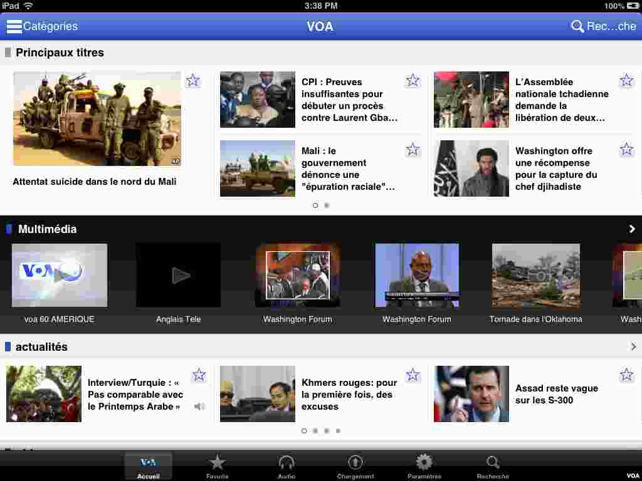642x481 pixels.
Task: Open the Assad reste vague sur les S-300 headline
Action: [x=557, y=395]
